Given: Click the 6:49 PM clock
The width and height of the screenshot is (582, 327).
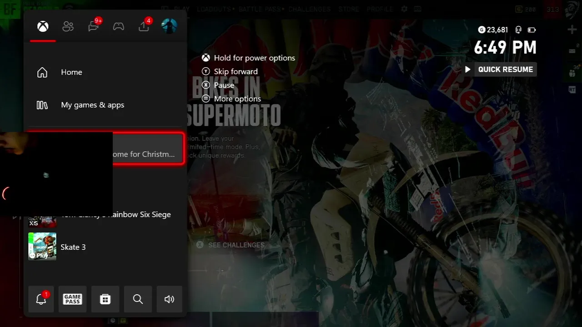Looking at the screenshot, I should [505, 47].
